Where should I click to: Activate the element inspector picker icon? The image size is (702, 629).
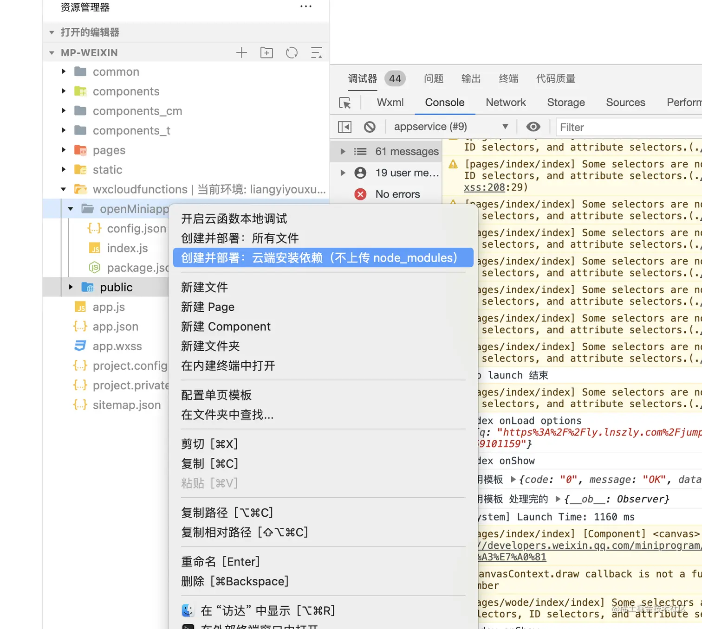[345, 103]
